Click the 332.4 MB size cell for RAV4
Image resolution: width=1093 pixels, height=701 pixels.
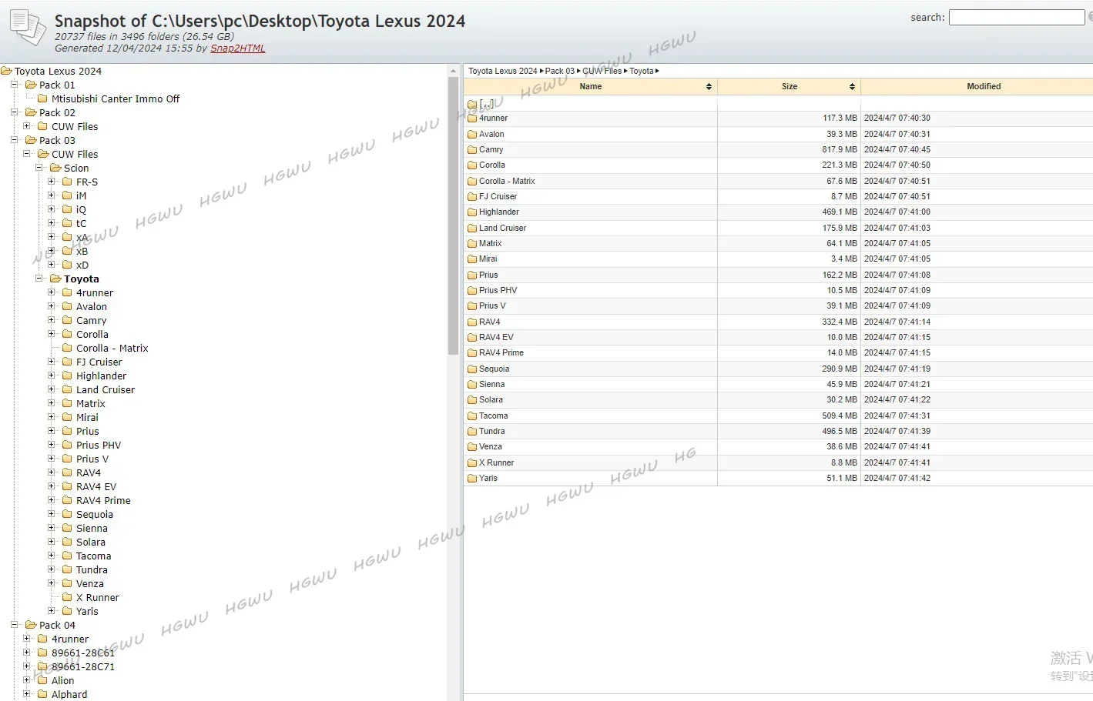pyautogui.click(x=839, y=322)
